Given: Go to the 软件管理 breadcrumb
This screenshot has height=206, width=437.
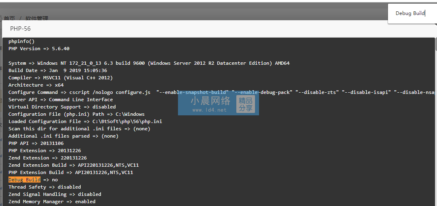Looking at the screenshot, I should 37,18.
